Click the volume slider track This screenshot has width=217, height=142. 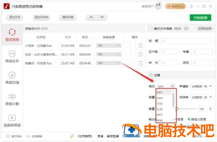point(187,109)
